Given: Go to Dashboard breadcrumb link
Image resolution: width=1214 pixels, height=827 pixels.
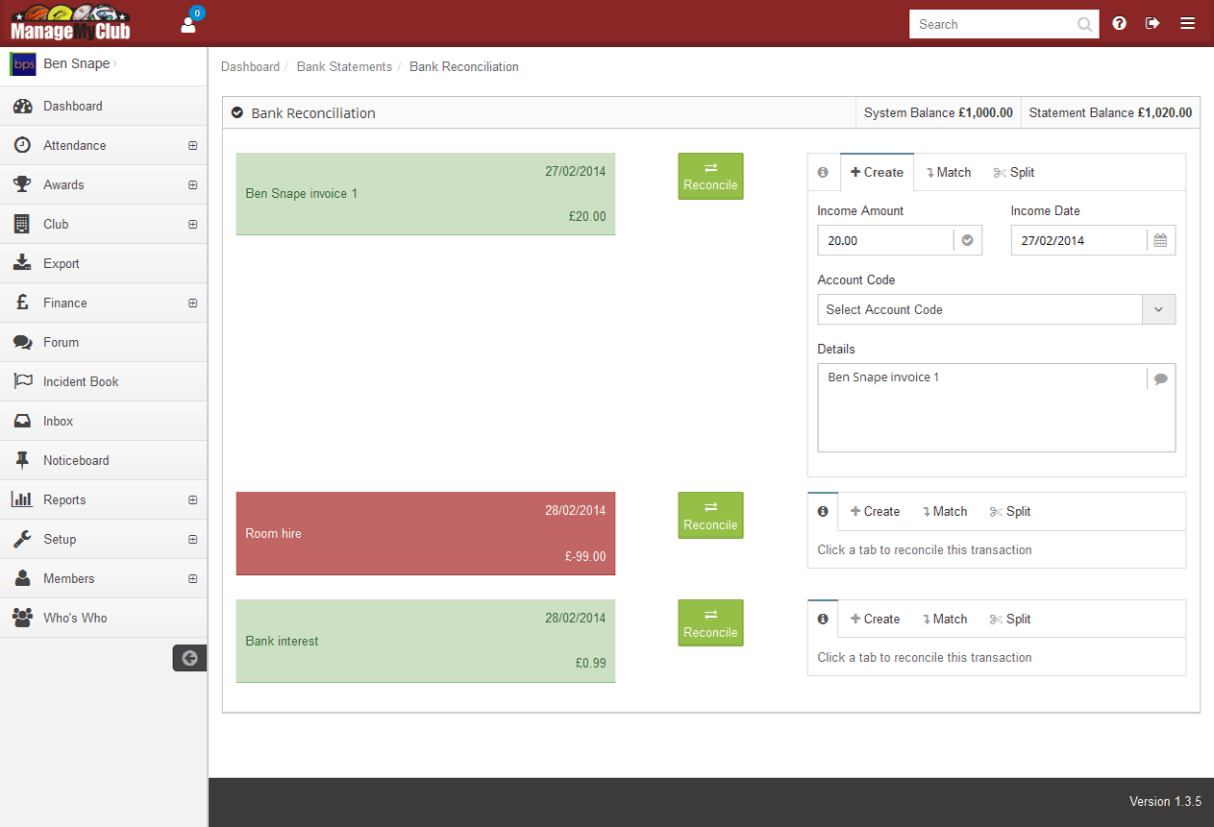Looking at the screenshot, I should coord(250,67).
